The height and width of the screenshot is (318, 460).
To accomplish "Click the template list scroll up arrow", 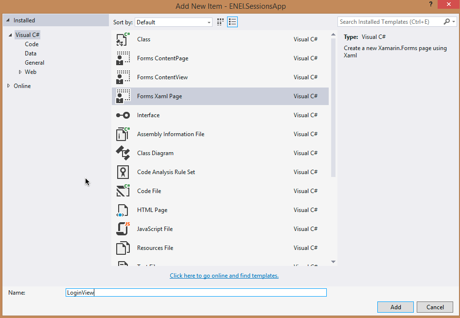I will click(x=333, y=35).
